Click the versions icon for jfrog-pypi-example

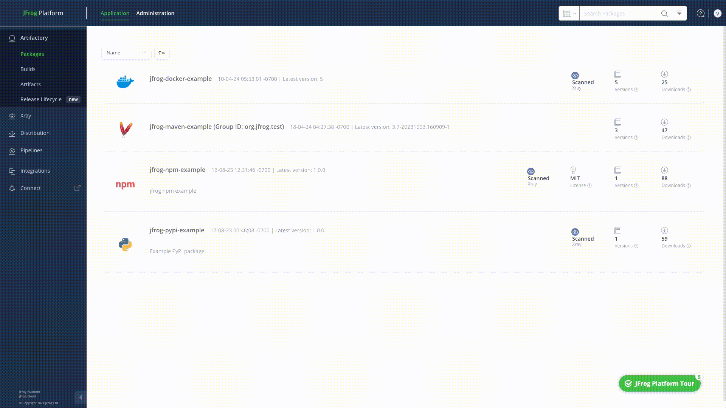click(618, 230)
